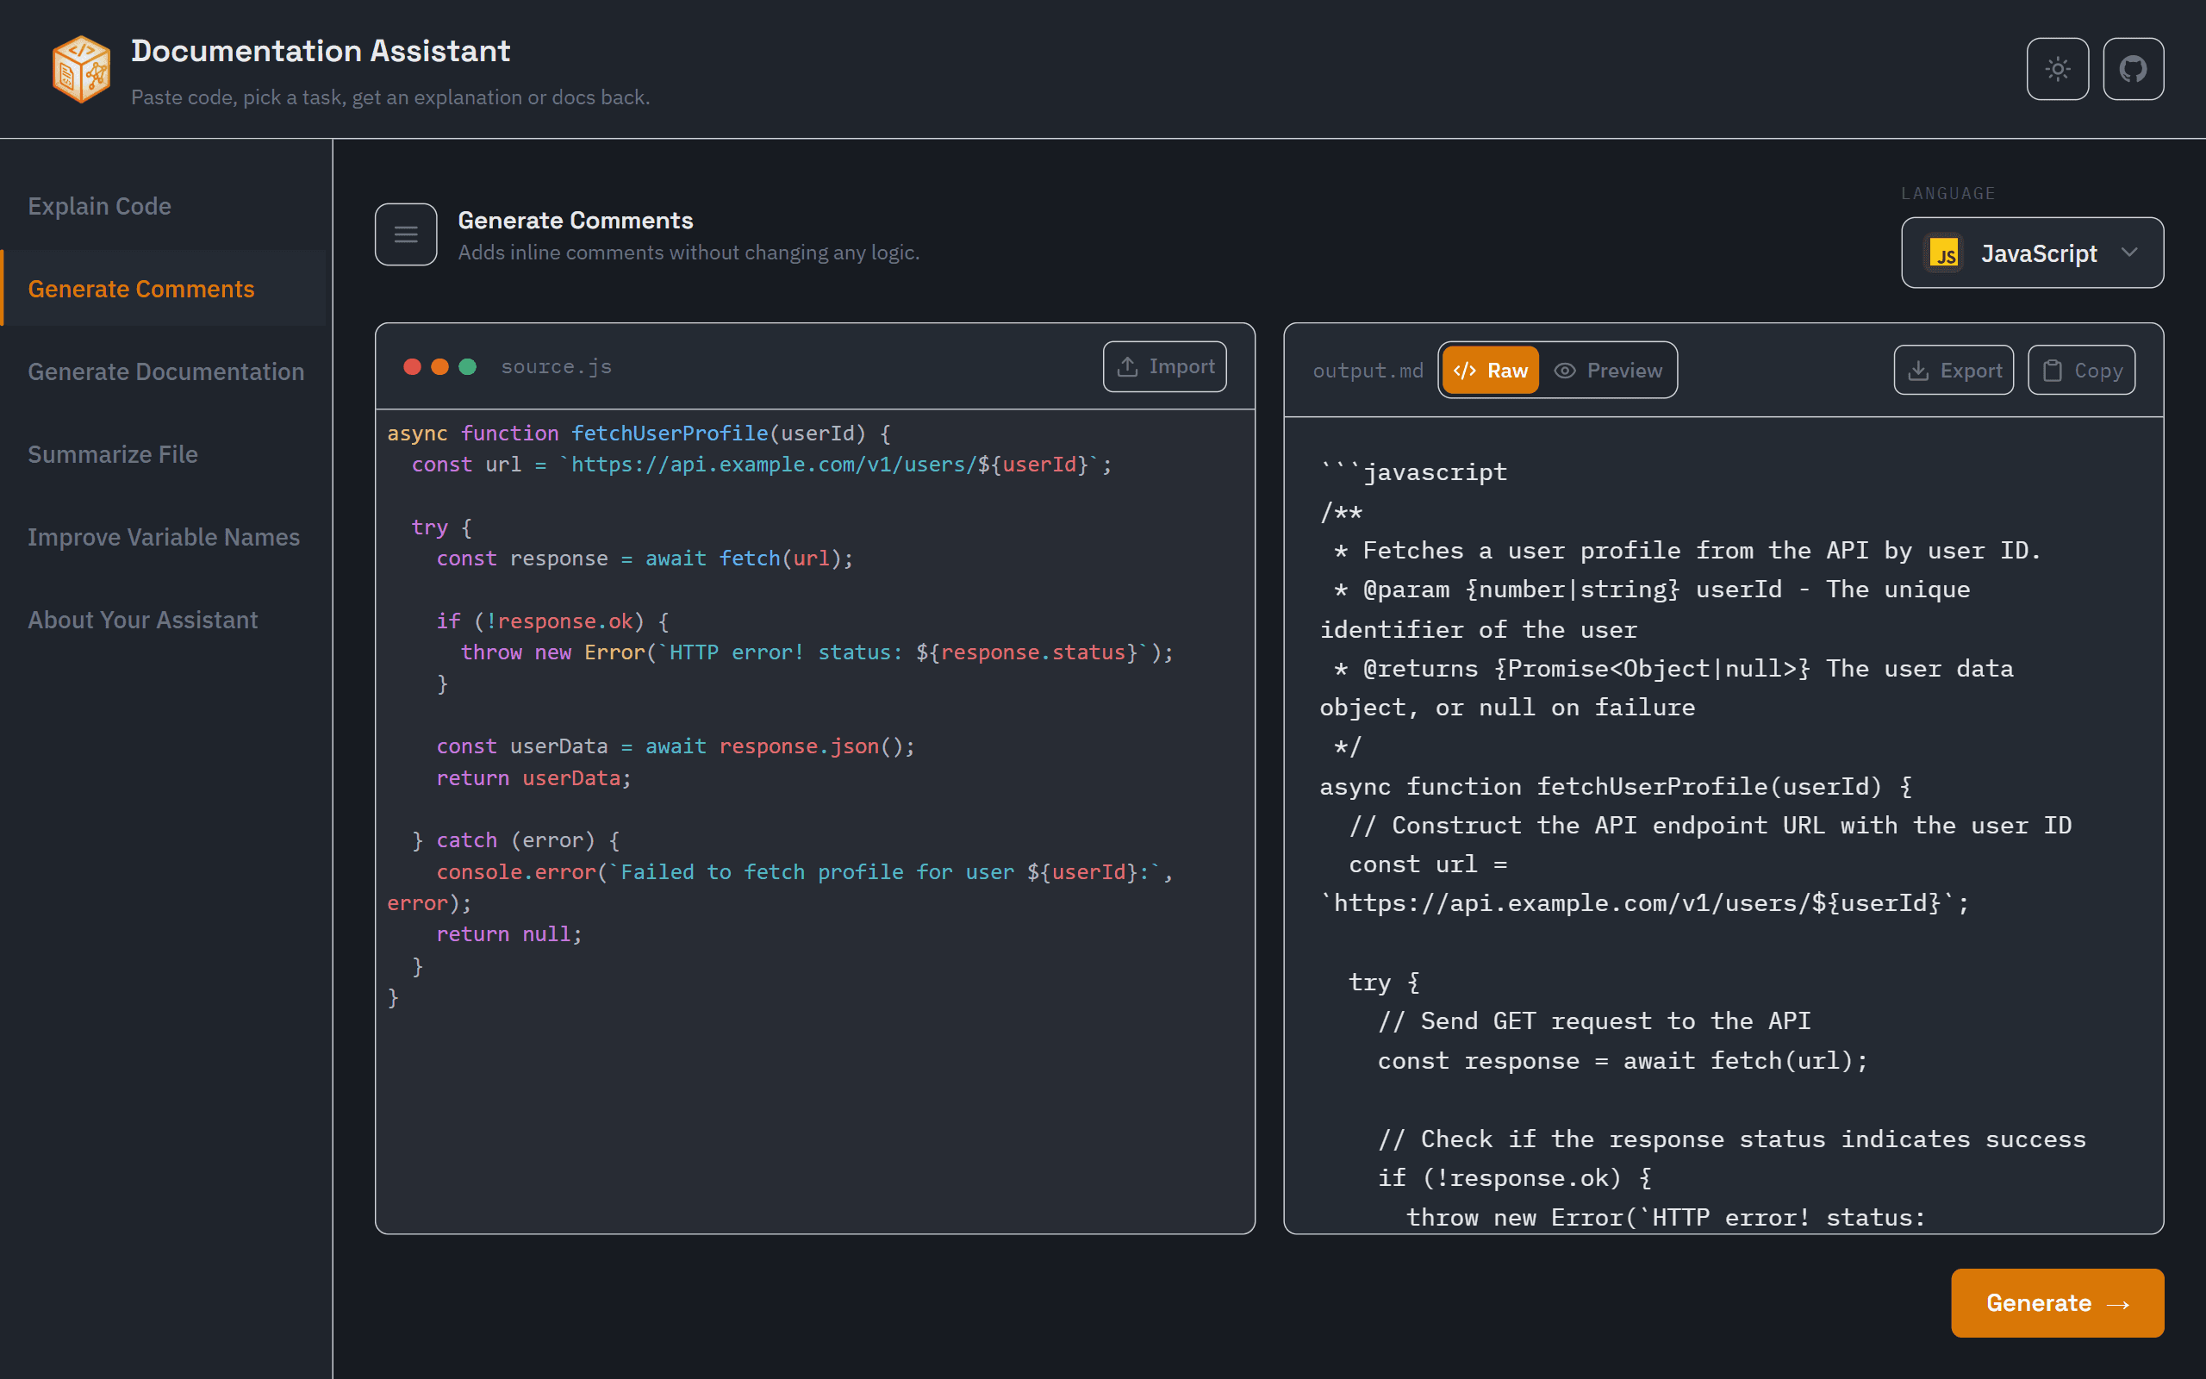This screenshot has width=2206, height=1379.
Task: Copy output to clipboard
Action: pyautogui.click(x=2081, y=371)
